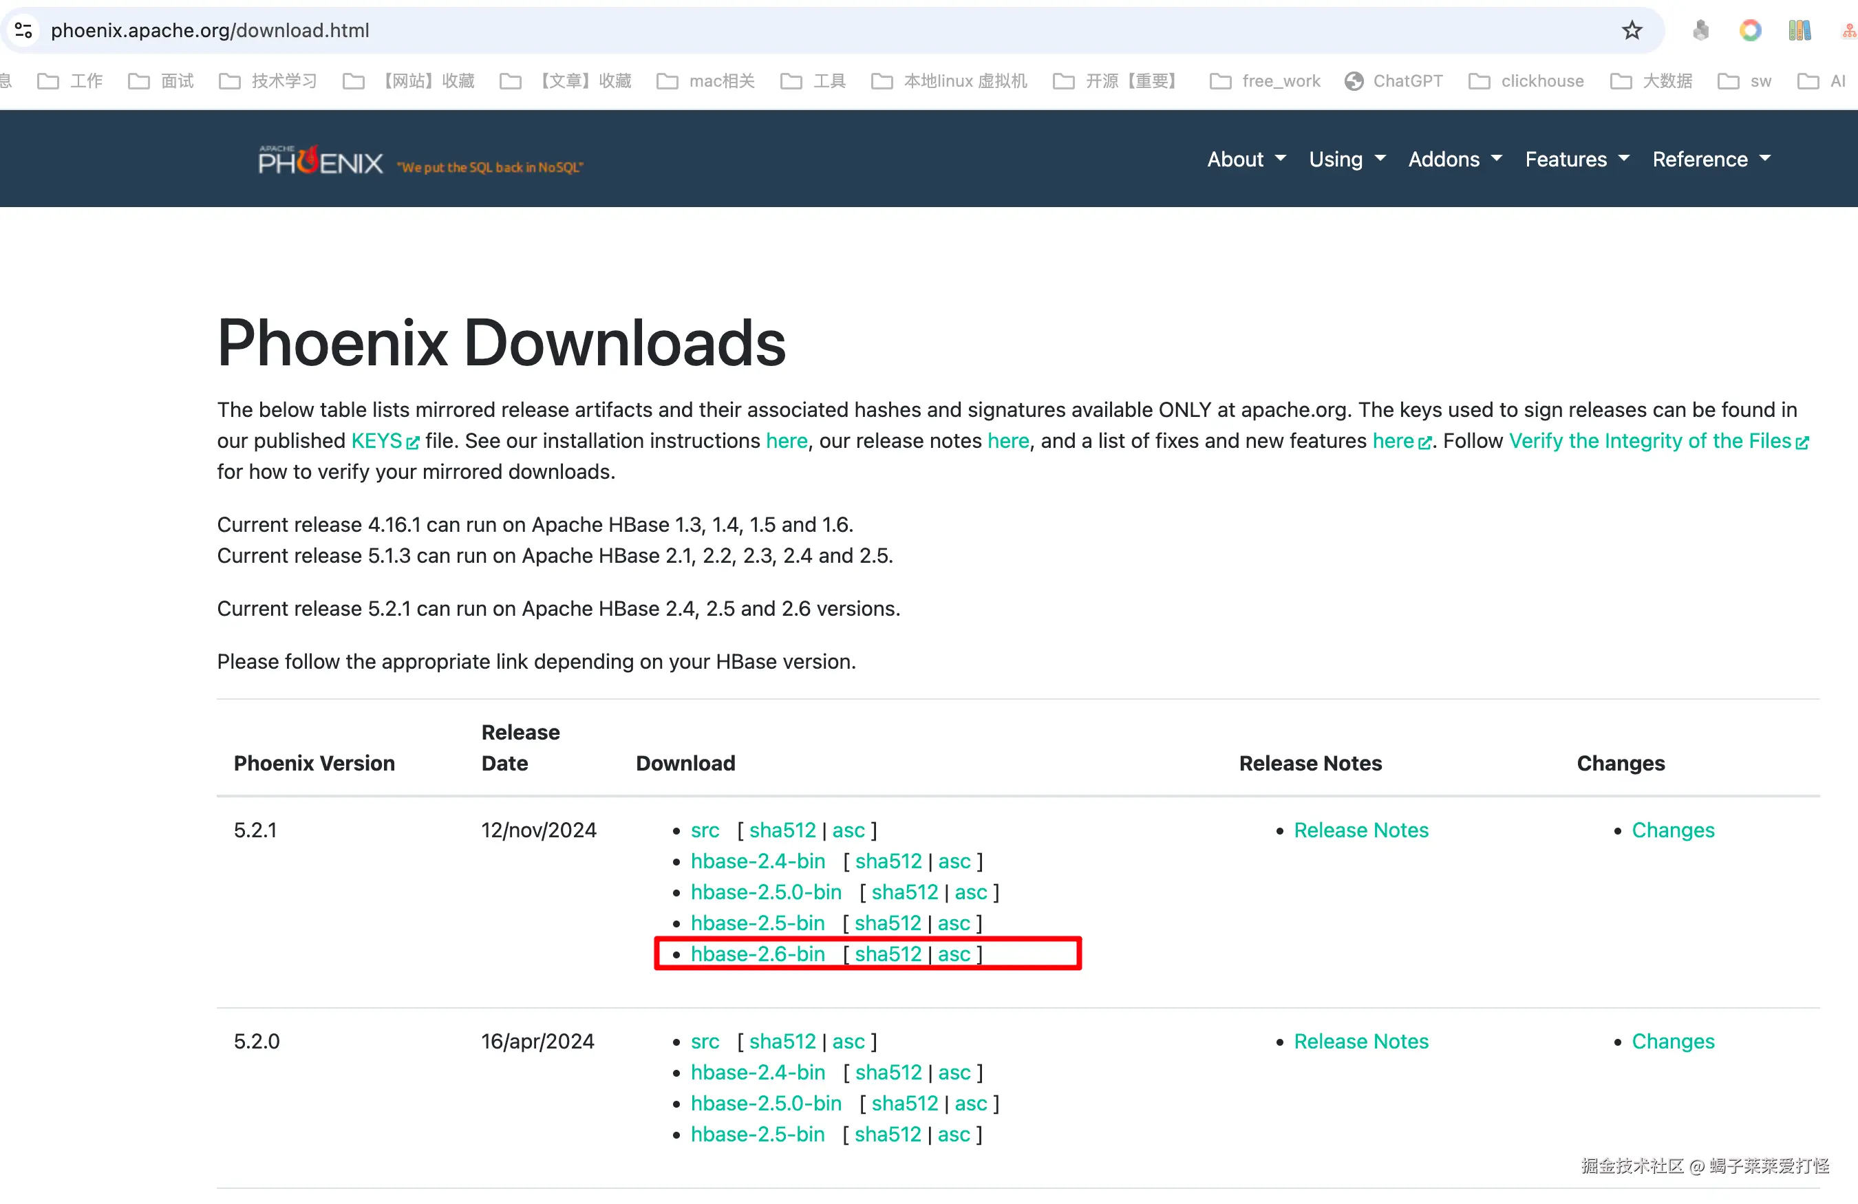Image resolution: width=1858 pixels, height=1204 pixels.
Task: Open Changes link for version 5.2.1
Action: [x=1672, y=830]
